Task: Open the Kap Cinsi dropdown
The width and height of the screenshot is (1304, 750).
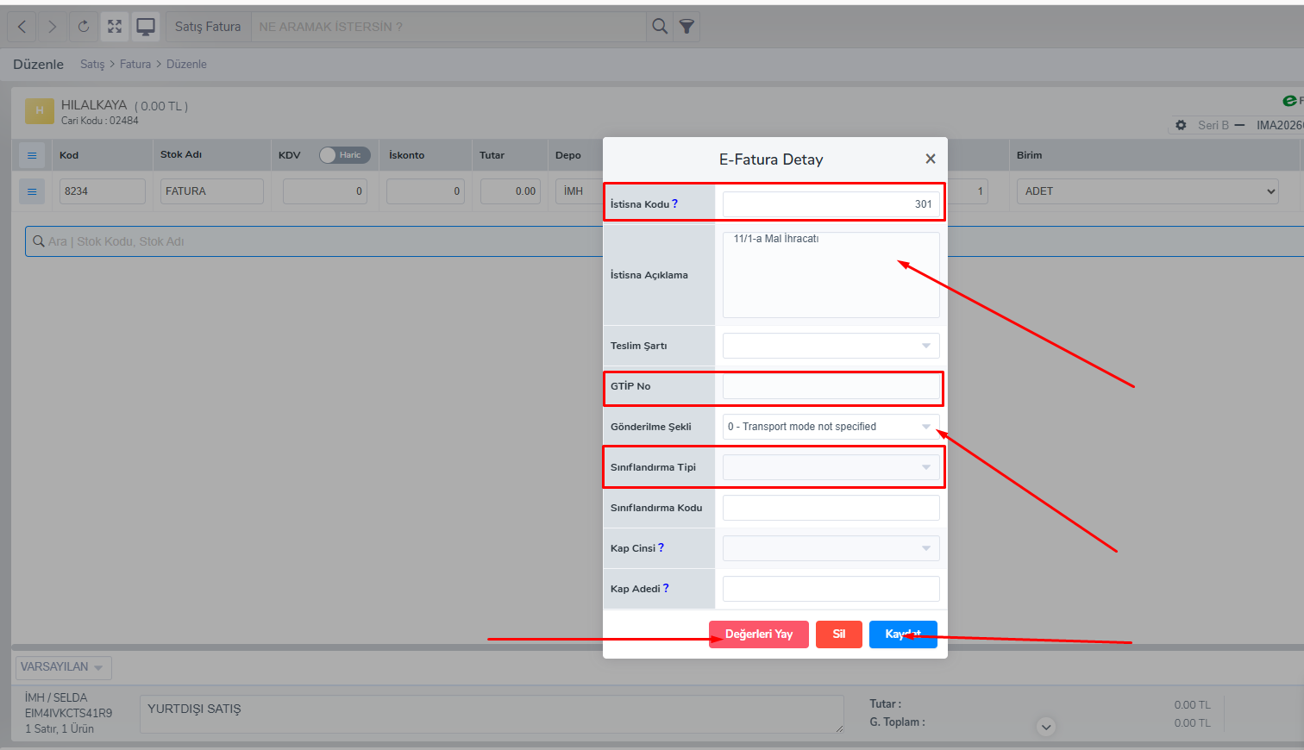Action: tap(831, 548)
